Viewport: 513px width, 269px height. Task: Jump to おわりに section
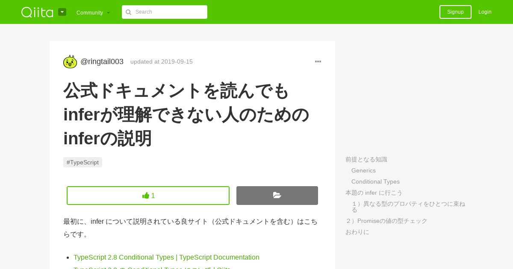click(357, 232)
